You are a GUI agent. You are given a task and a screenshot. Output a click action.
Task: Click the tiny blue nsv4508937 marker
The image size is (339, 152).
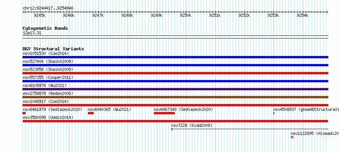274,113
